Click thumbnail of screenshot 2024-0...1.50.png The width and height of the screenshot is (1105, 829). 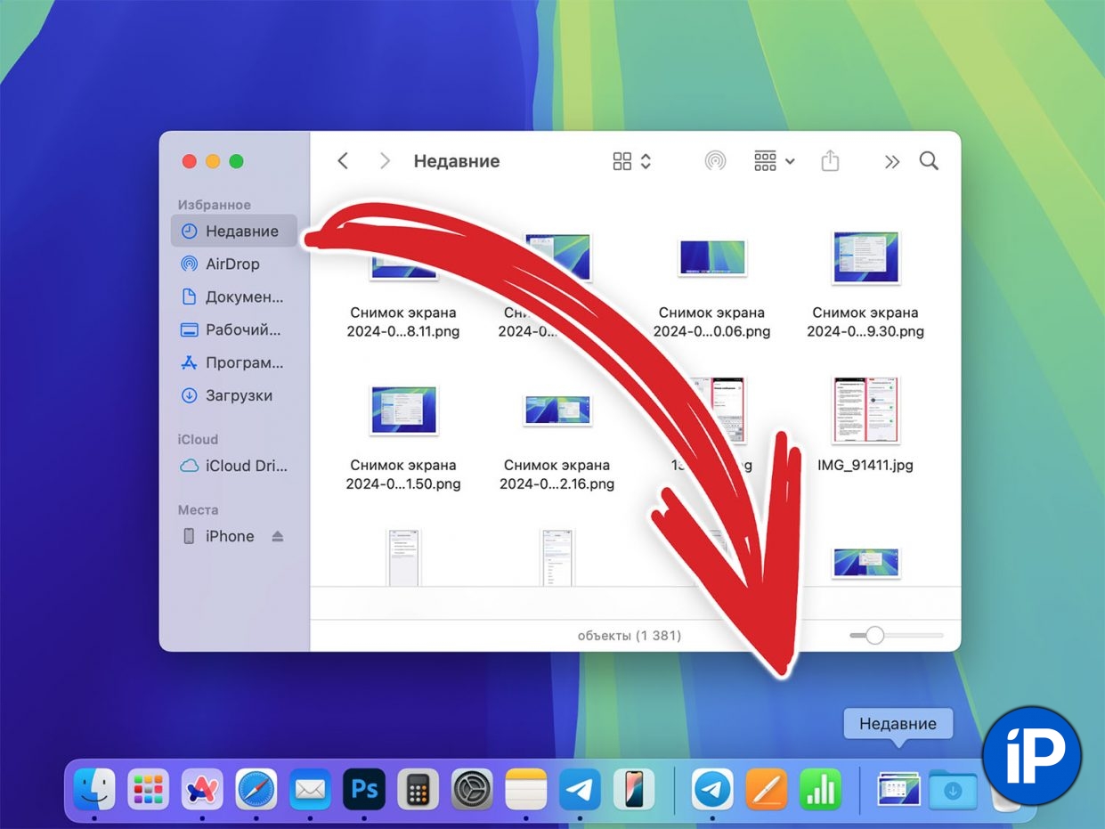pyautogui.click(x=403, y=410)
